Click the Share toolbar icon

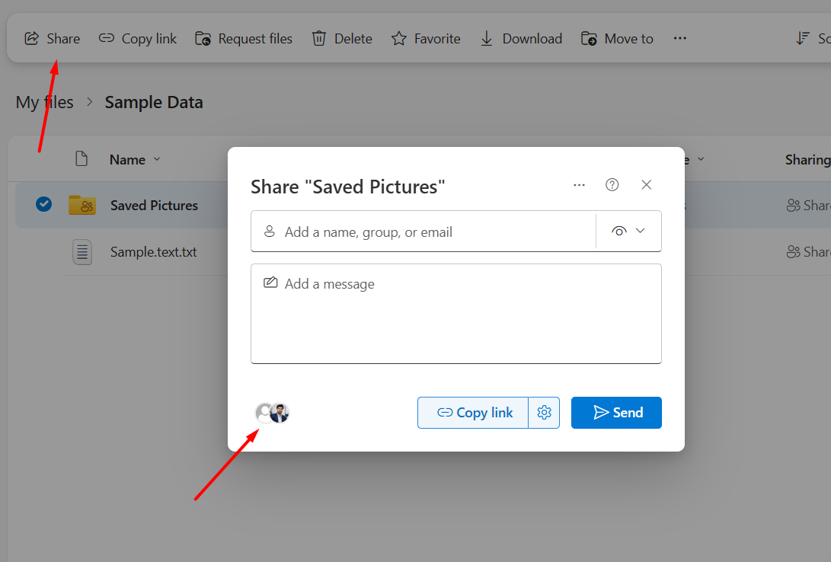(32, 39)
